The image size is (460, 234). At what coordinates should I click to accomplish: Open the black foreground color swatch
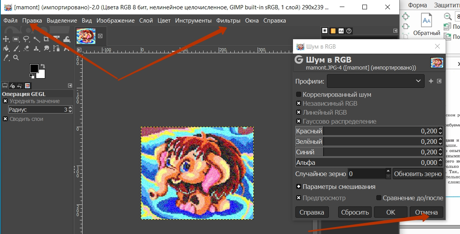pos(34,68)
